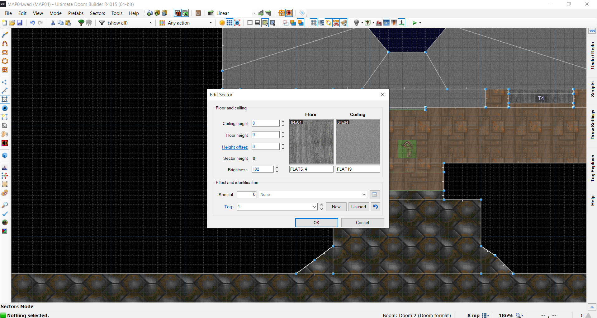Click the Tag link label
Viewport: 597px width, 318px height.
pos(228,207)
